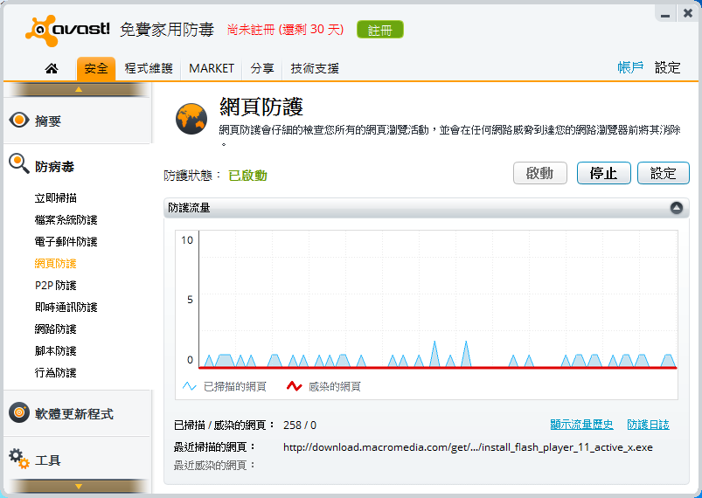Open 摘要 via the eye icon
The width and height of the screenshot is (702, 498).
[19, 121]
